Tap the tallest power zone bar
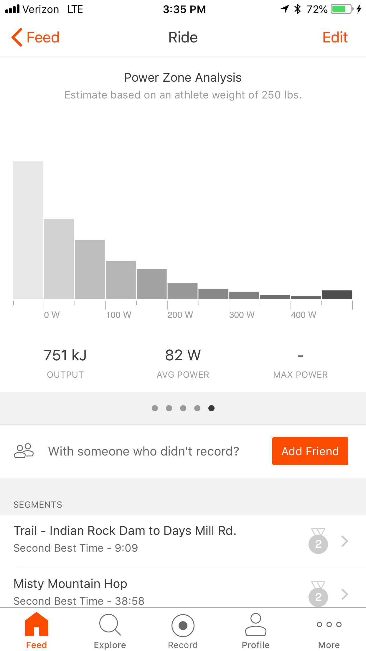The width and height of the screenshot is (366, 651). [x=28, y=230]
